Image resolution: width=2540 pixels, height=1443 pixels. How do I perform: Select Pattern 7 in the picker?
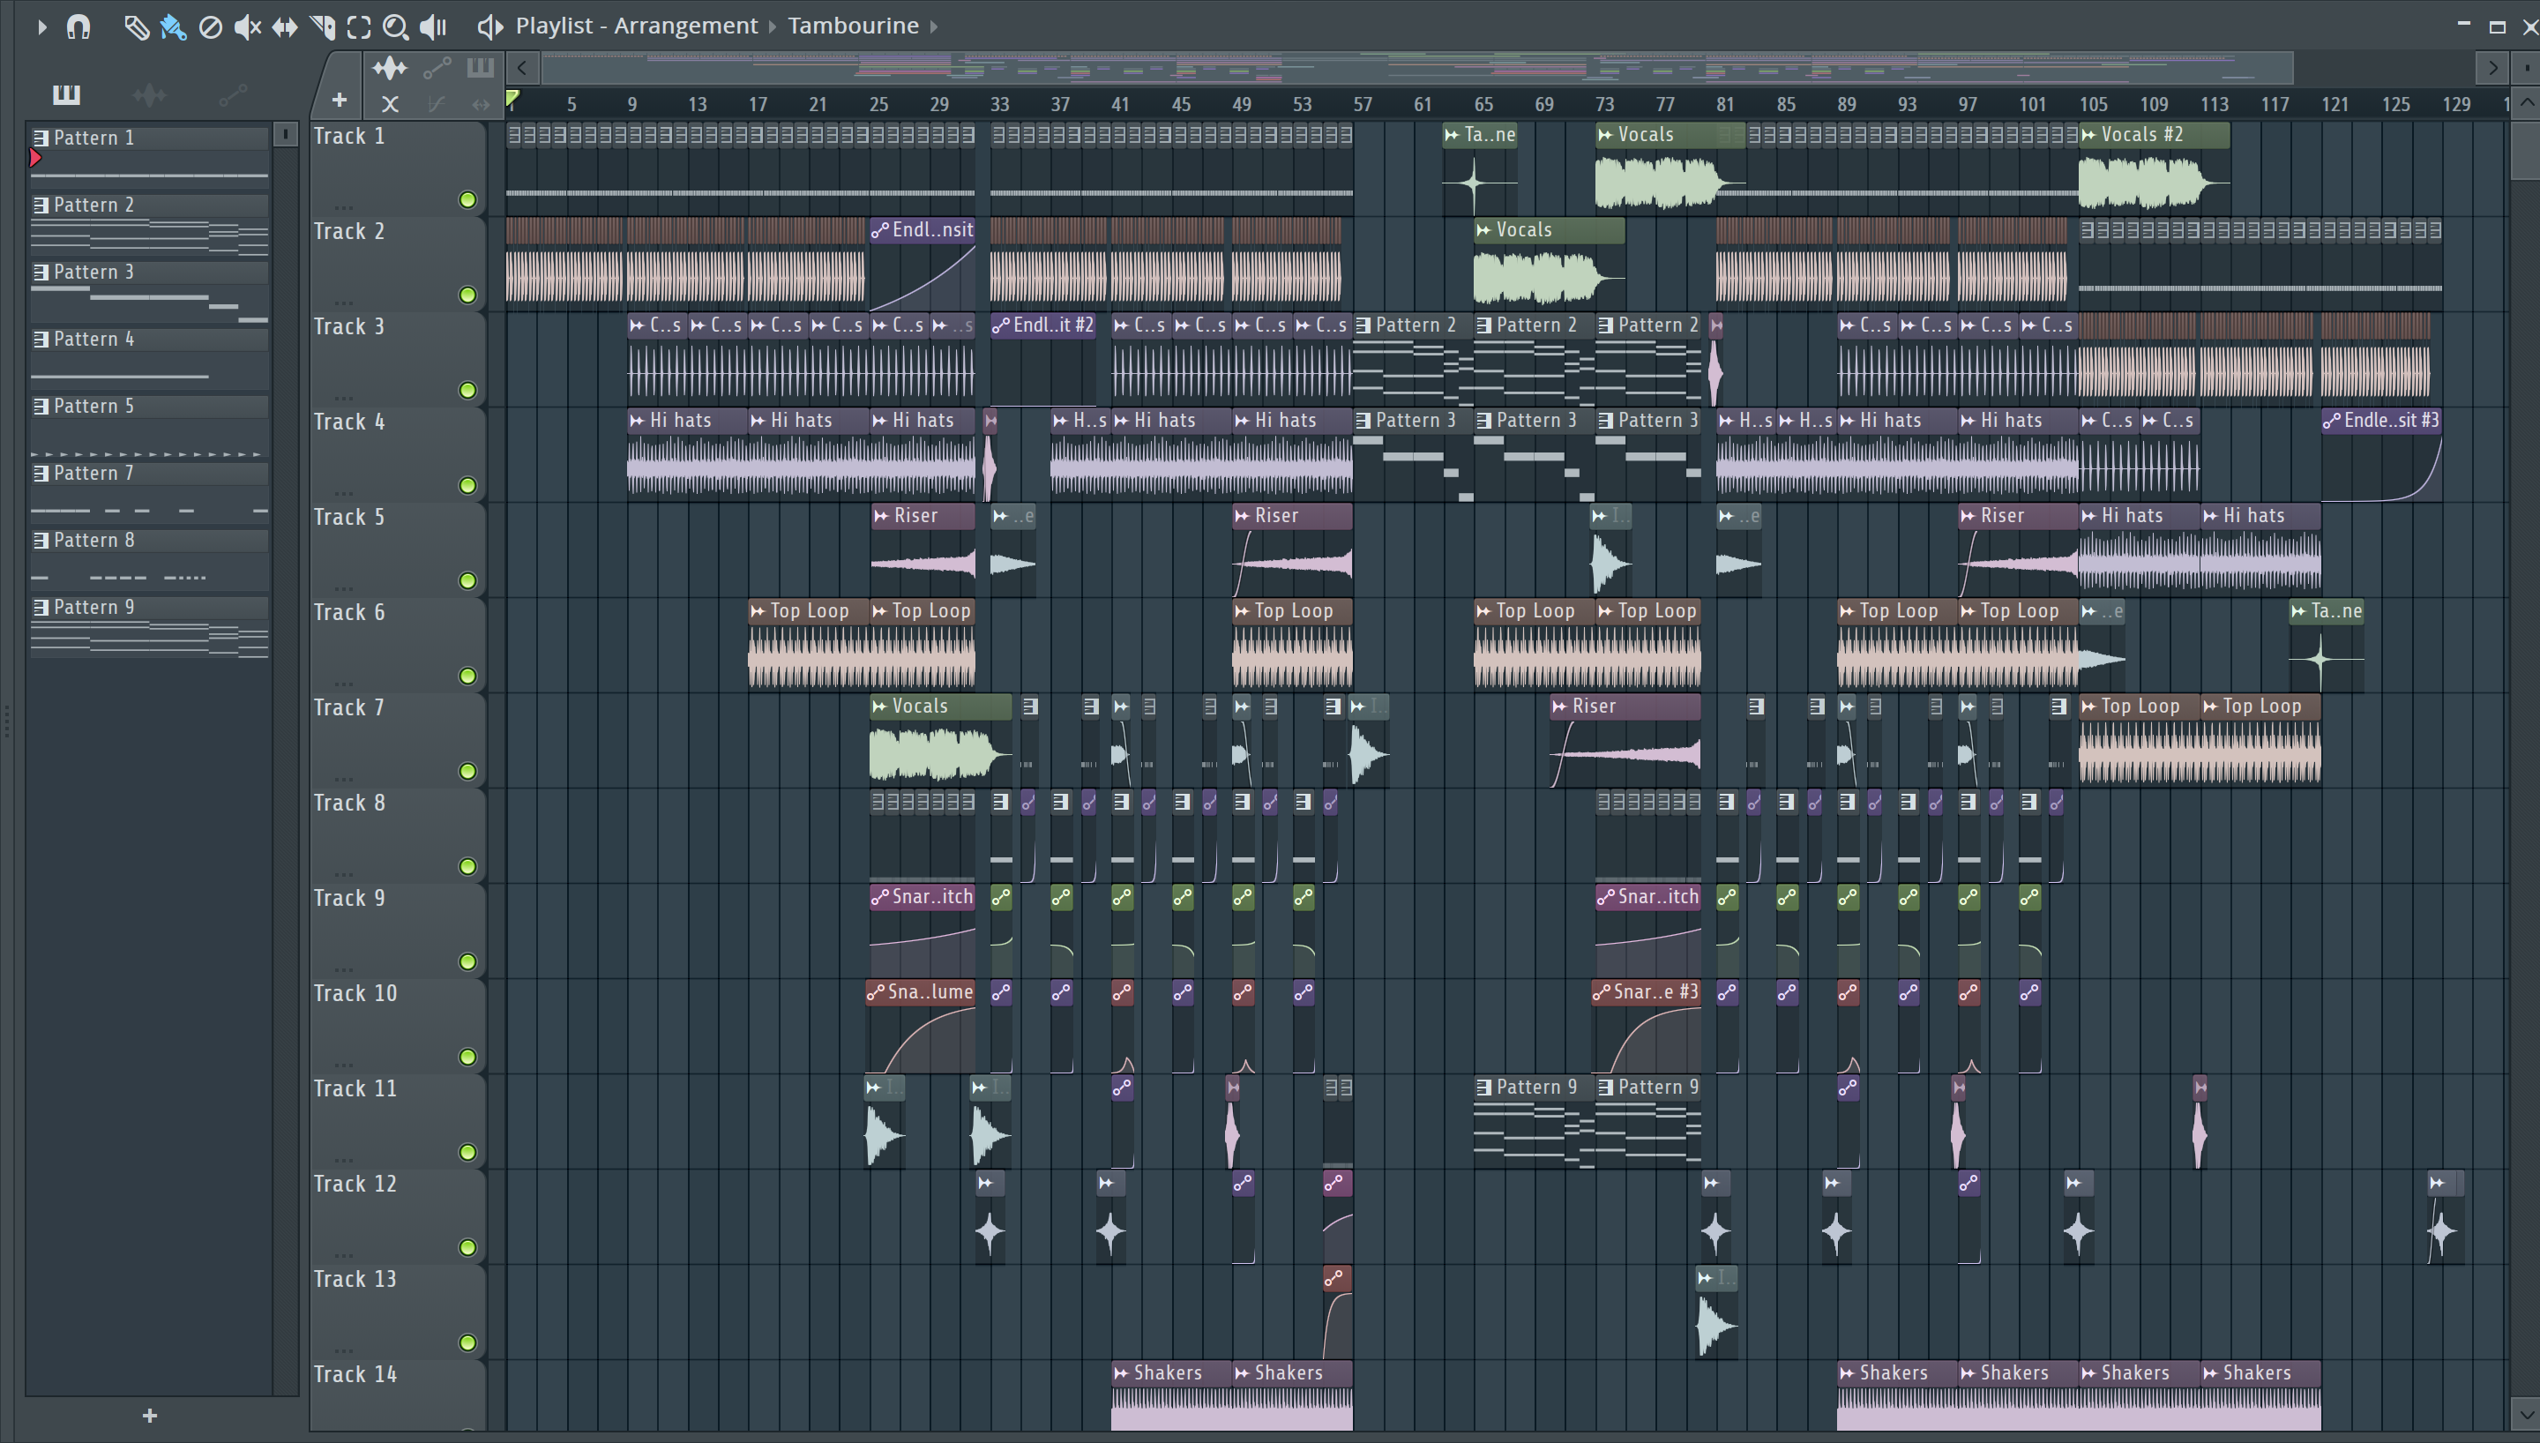click(148, 474)
